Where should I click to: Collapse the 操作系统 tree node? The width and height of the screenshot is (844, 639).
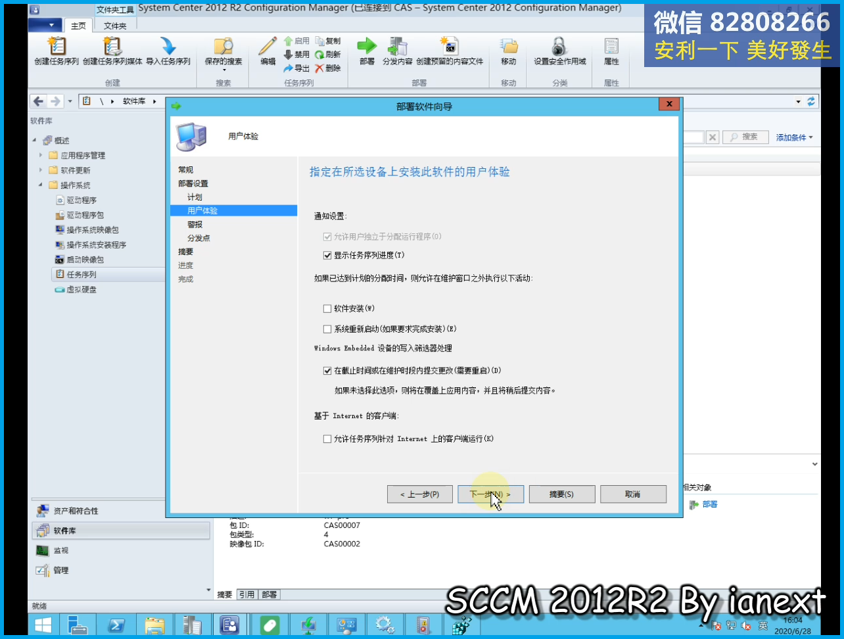click(41, 185)
